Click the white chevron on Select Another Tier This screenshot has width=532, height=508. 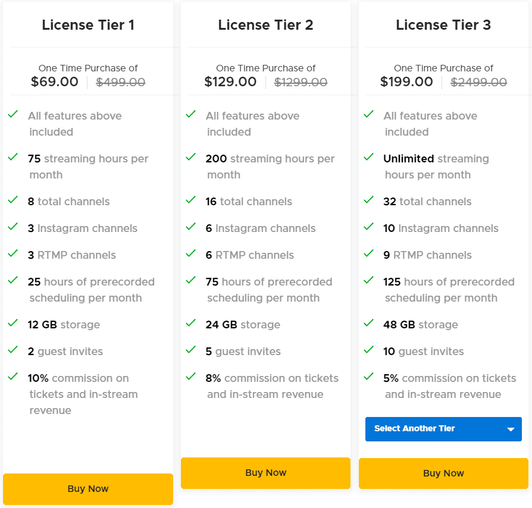coord(510,429)
